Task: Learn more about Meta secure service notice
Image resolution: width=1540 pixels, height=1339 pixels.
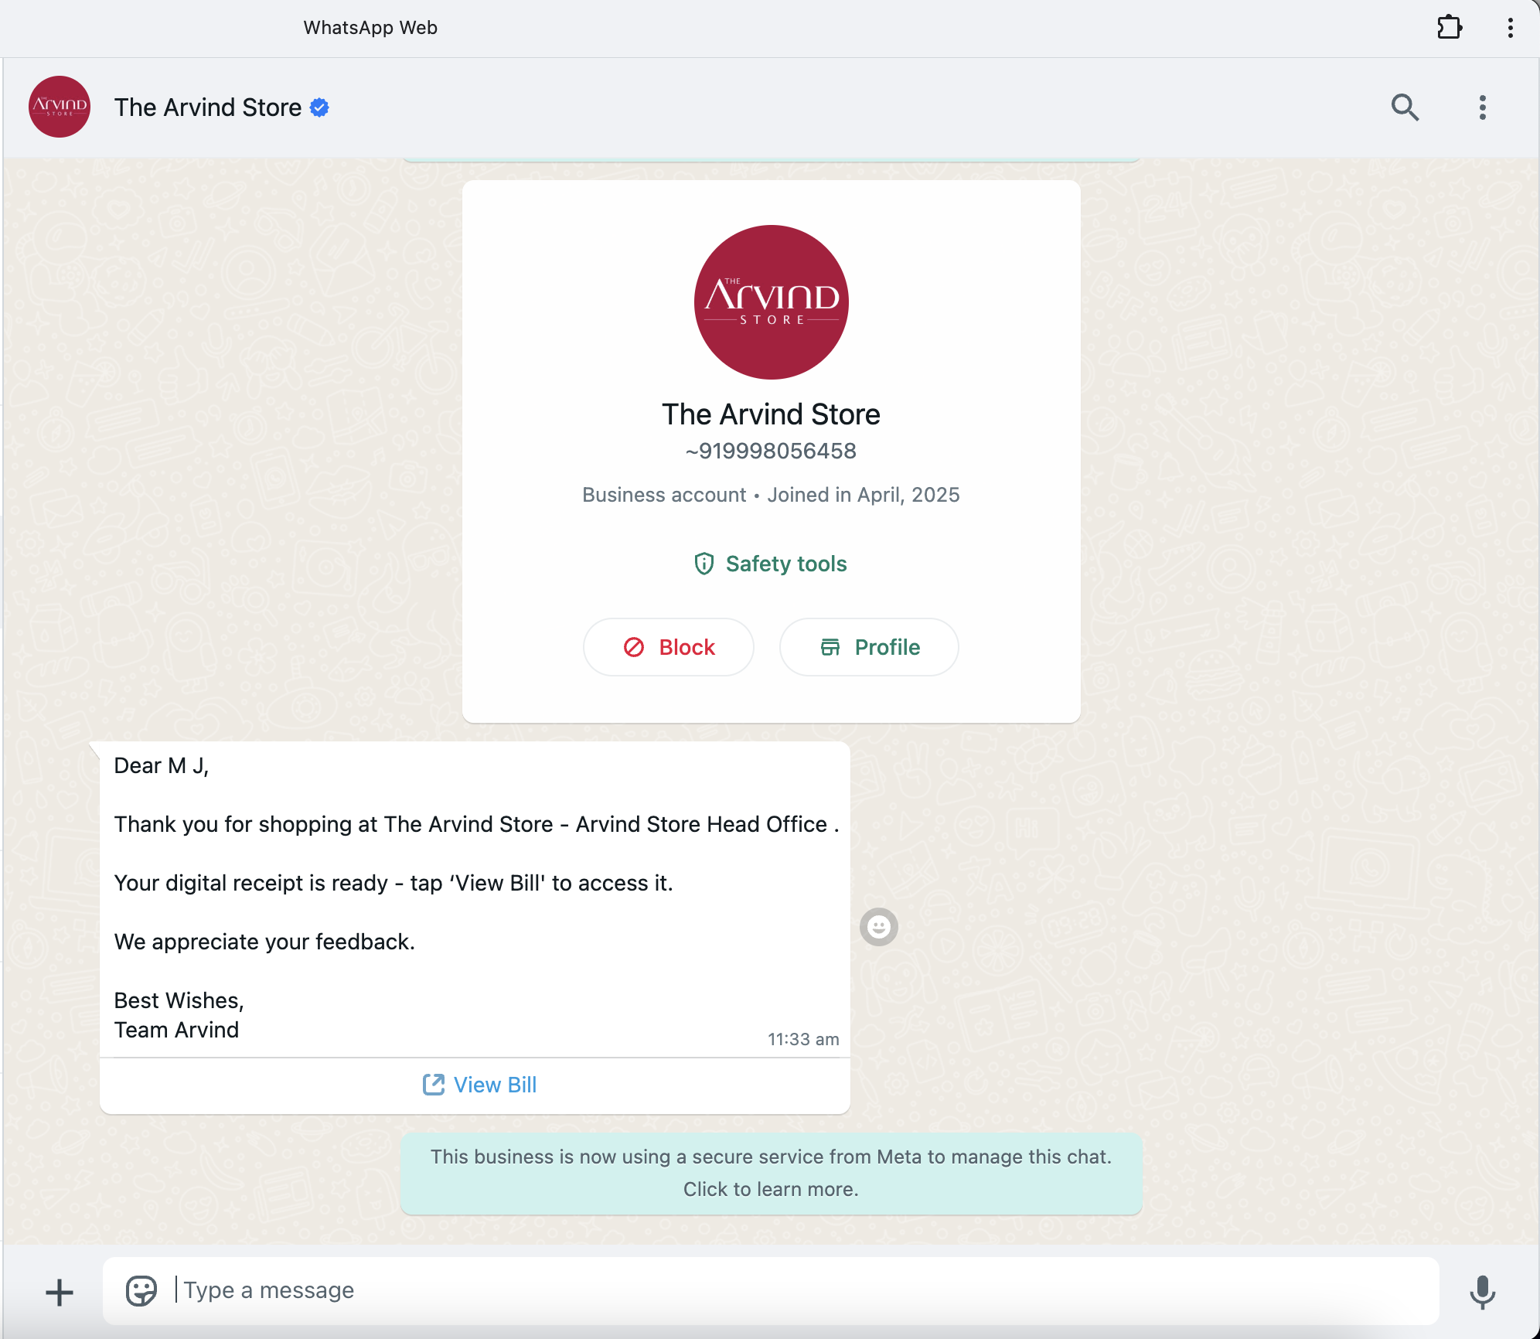Action: [771, 1173]
